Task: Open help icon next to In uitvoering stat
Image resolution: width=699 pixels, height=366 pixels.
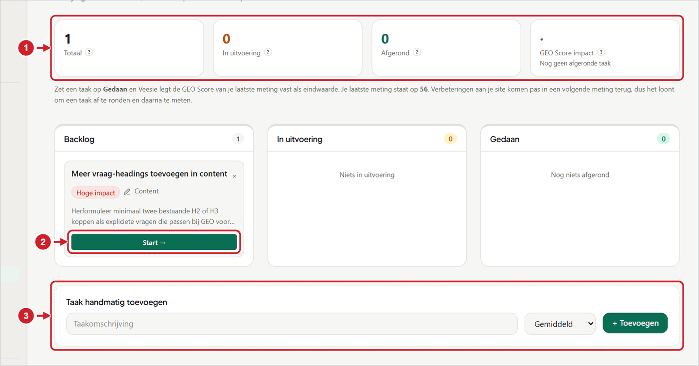Action: (x=268, y=52)
